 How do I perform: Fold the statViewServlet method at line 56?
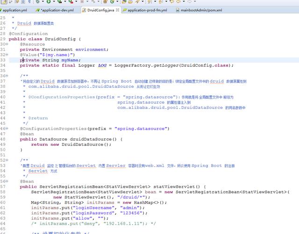click(x=7, y=181)
